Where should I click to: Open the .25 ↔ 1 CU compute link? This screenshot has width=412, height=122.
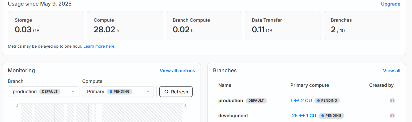[x=303, y=116]
